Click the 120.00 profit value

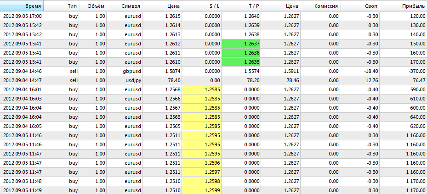tap(418, 16)
